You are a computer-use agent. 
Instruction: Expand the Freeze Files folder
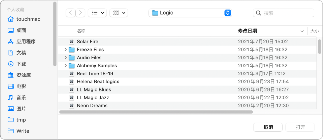(66, 50)
